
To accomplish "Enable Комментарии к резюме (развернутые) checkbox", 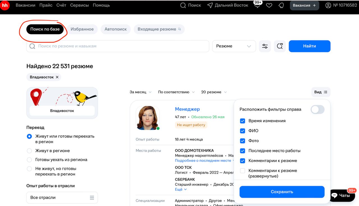I will pos(242,171).
